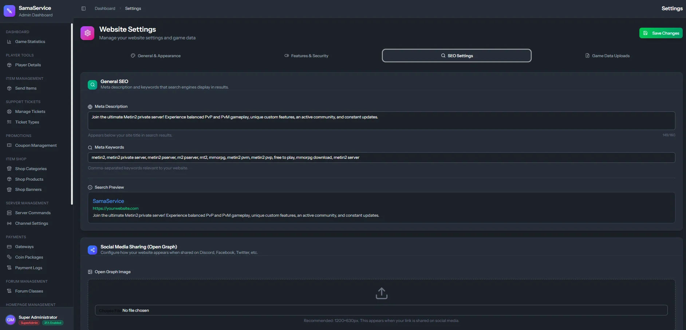Screen dimensions: 686x330
Task: Focus the Meta Description text area
Action: click(x=381, y=121)
